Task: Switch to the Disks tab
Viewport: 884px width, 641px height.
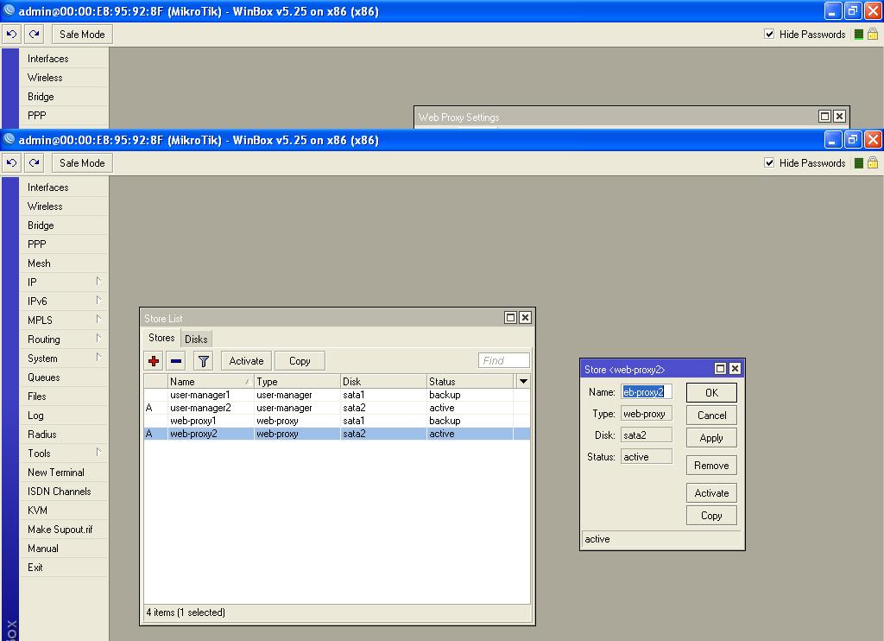Action: (x=196, y=338)
